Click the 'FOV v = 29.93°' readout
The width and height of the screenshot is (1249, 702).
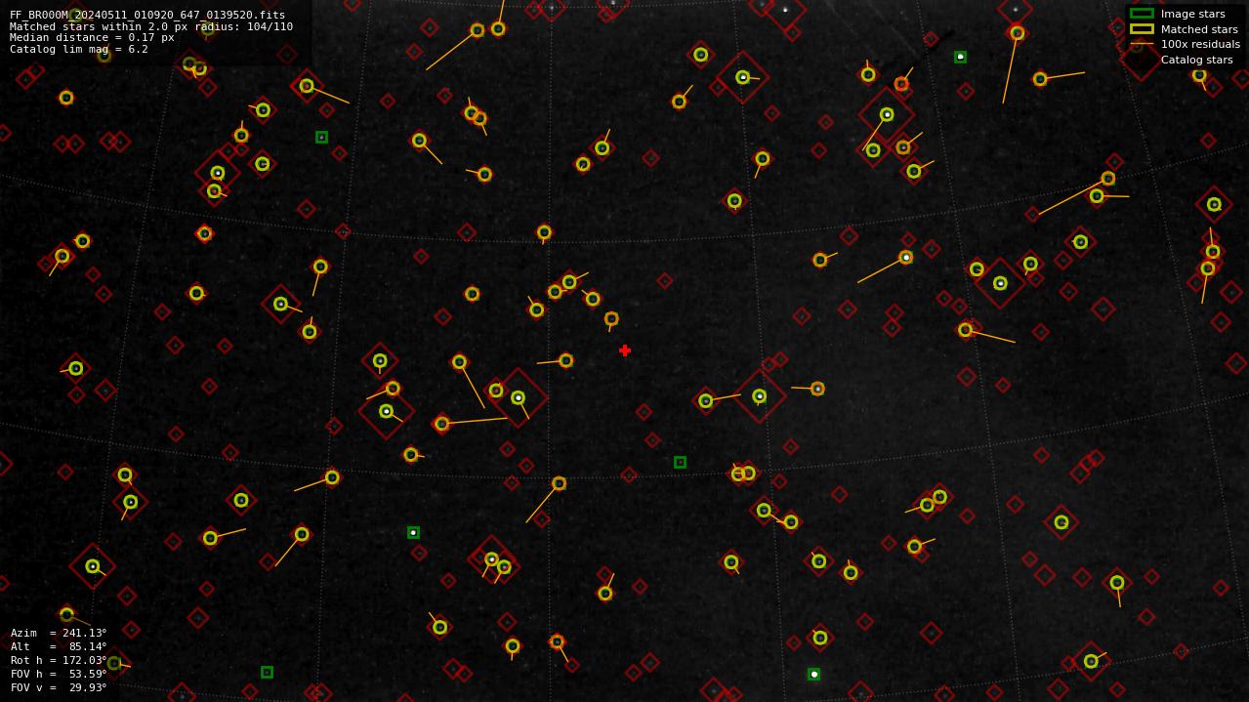[59, 687]
